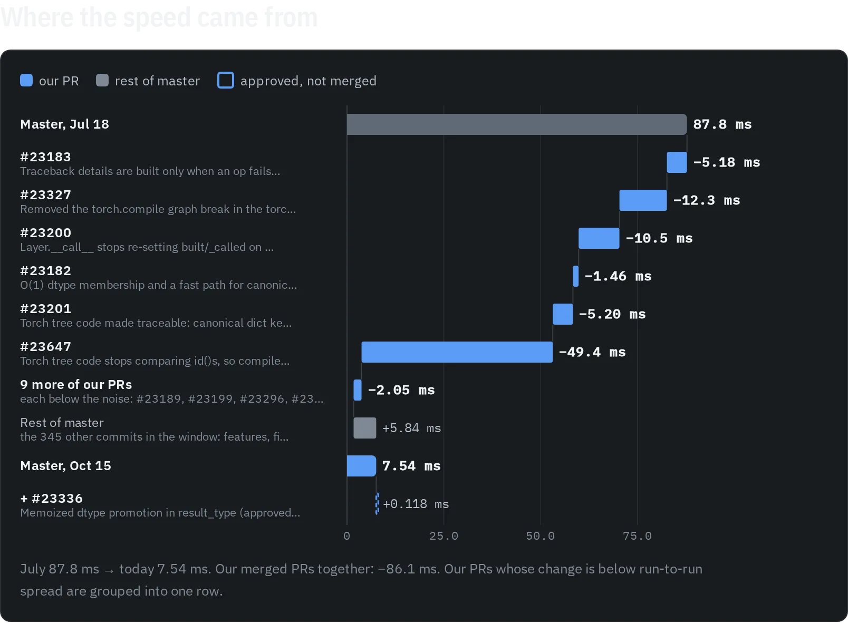Click the outlined 'approved, not merged' legend swatch

tap(226, 80)
